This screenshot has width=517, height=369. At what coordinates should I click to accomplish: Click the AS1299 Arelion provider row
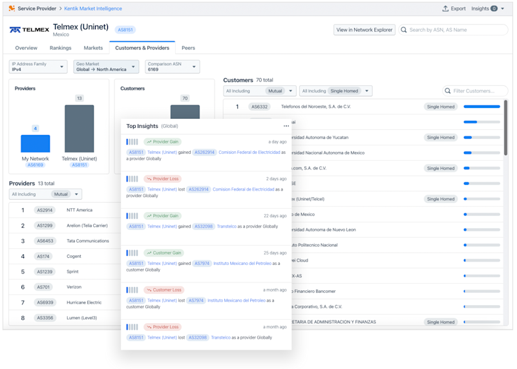(65, 226)
